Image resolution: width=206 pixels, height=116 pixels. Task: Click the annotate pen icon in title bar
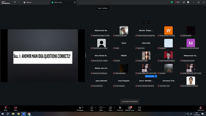tap(184, 2)
